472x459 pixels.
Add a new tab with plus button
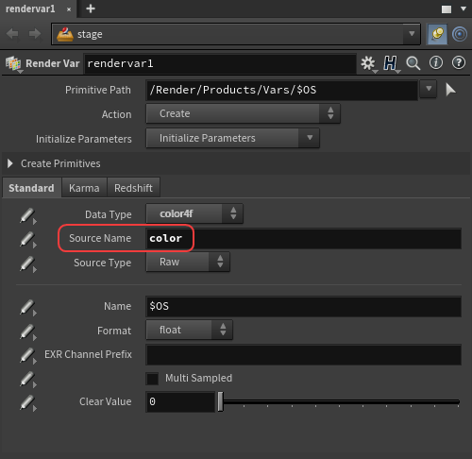(91, 8)
